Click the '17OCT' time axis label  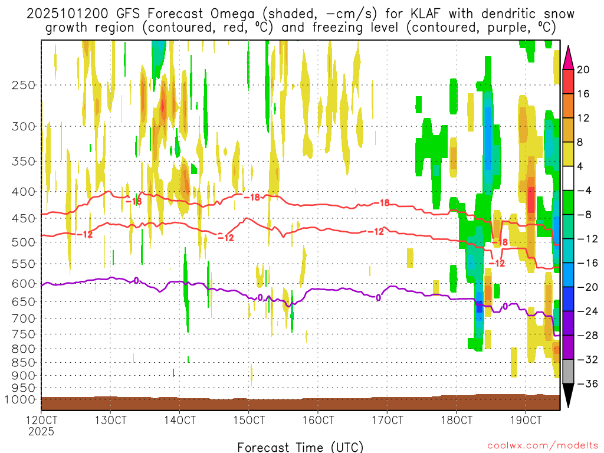point(387,420)
